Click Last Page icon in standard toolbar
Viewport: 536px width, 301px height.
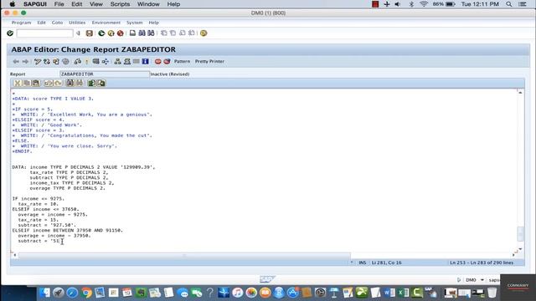(192, 33)
